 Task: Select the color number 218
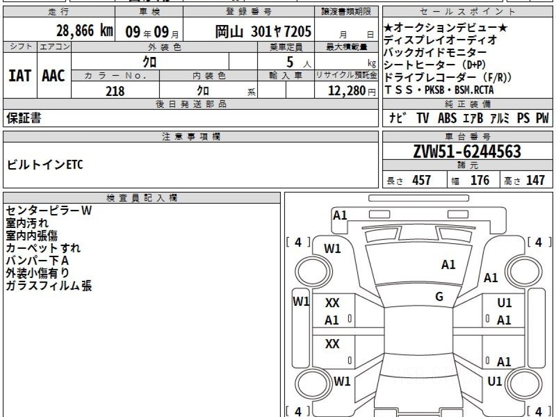click(x=115, y=91)
